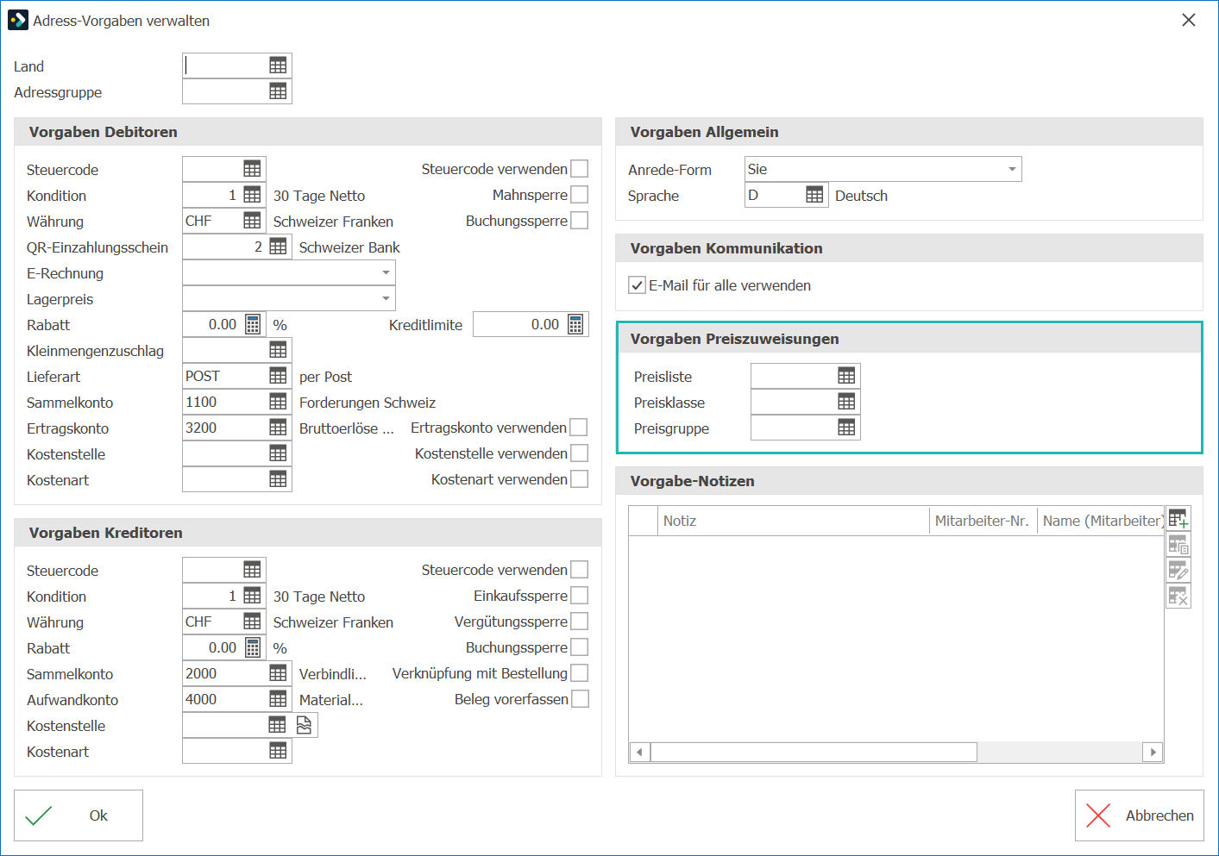Click the notes horizontal scrollbar thumb
The image size is (1219, 856).
814,752
